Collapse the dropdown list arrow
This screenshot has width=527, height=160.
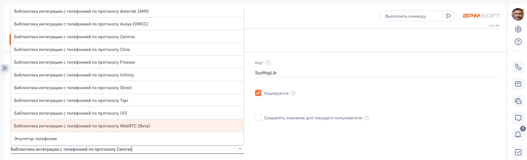click(240, 149)
